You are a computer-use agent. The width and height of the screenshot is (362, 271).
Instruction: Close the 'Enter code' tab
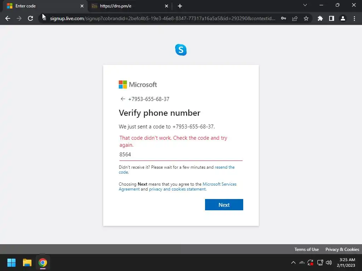tap(82, 6)
